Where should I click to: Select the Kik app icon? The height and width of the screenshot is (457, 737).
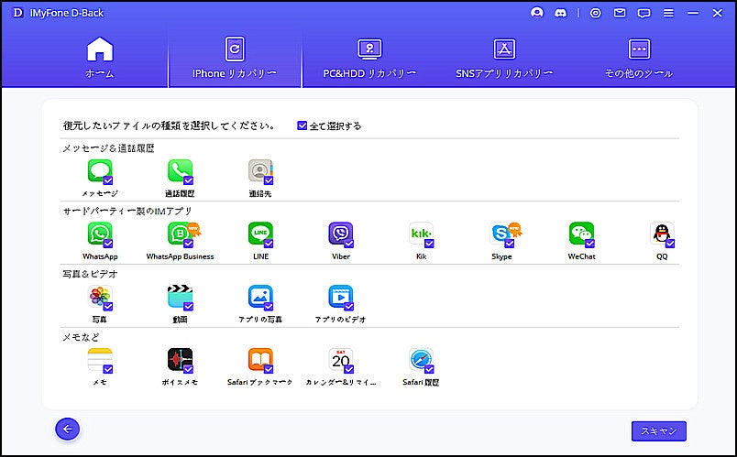[x=421, y=234]
